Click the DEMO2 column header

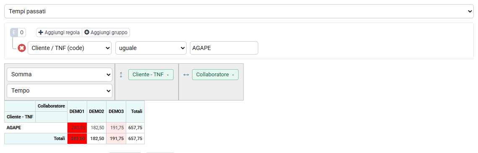pyautogui.click(x=96, y=111)
